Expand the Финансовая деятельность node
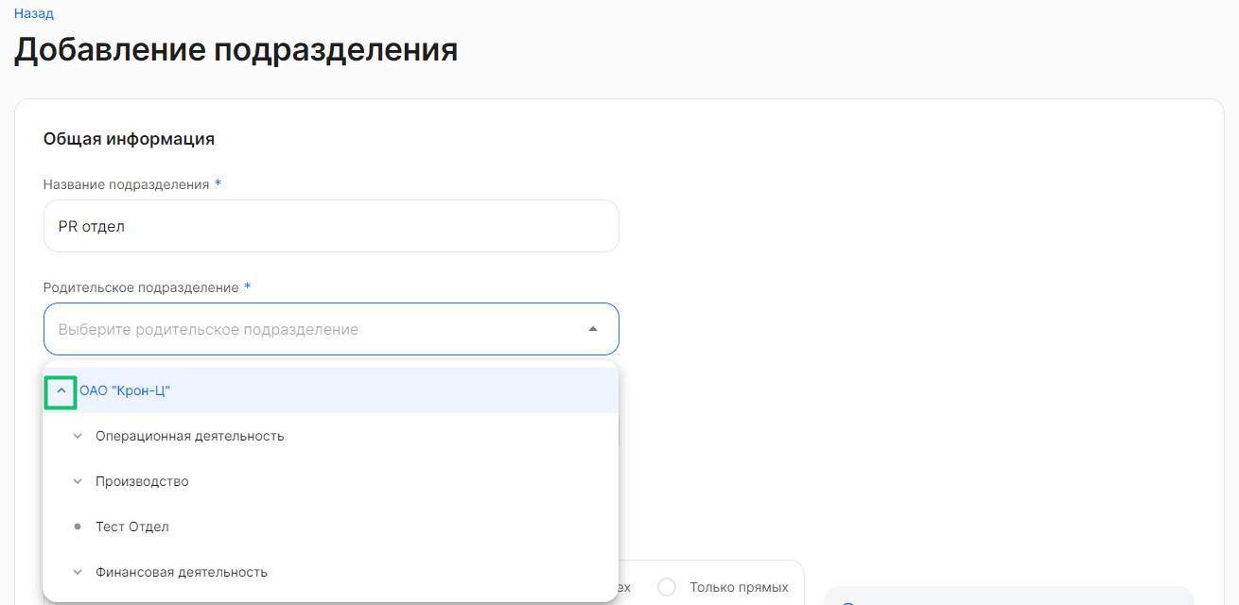The height and width of the screenshot is (605, 1239). point(78,573)
